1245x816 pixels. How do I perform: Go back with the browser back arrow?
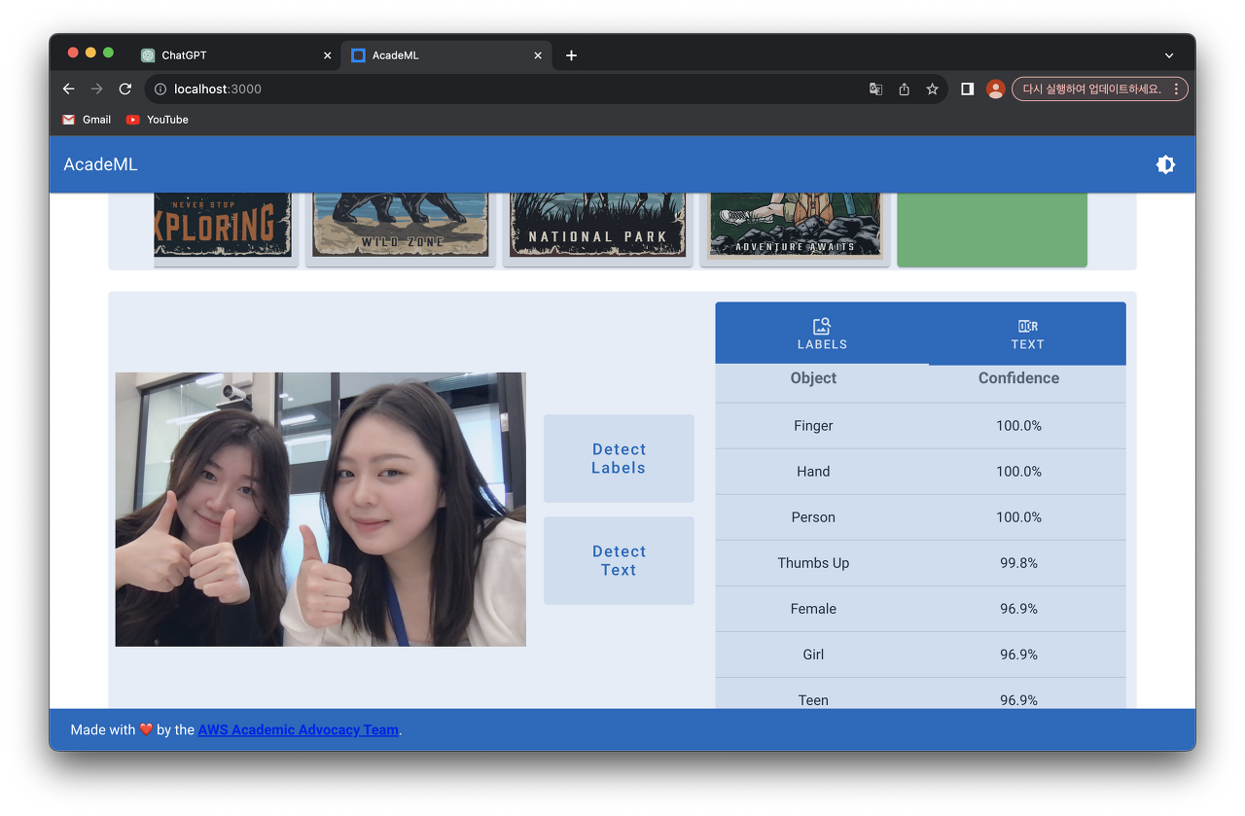coord(68,89)
